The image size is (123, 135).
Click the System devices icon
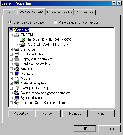click(x=17, y=98)
